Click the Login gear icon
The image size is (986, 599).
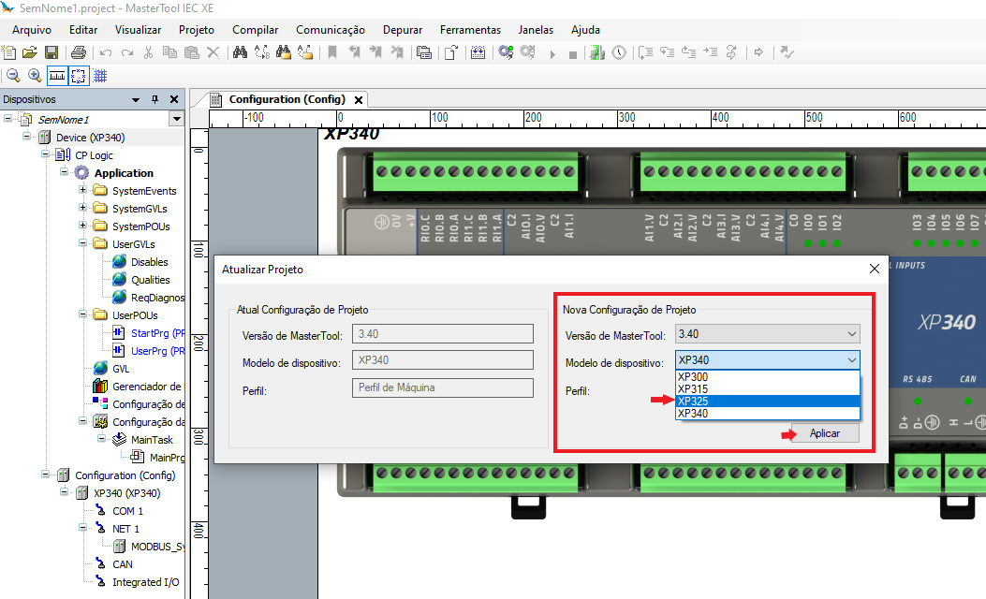tap(506, 52)
